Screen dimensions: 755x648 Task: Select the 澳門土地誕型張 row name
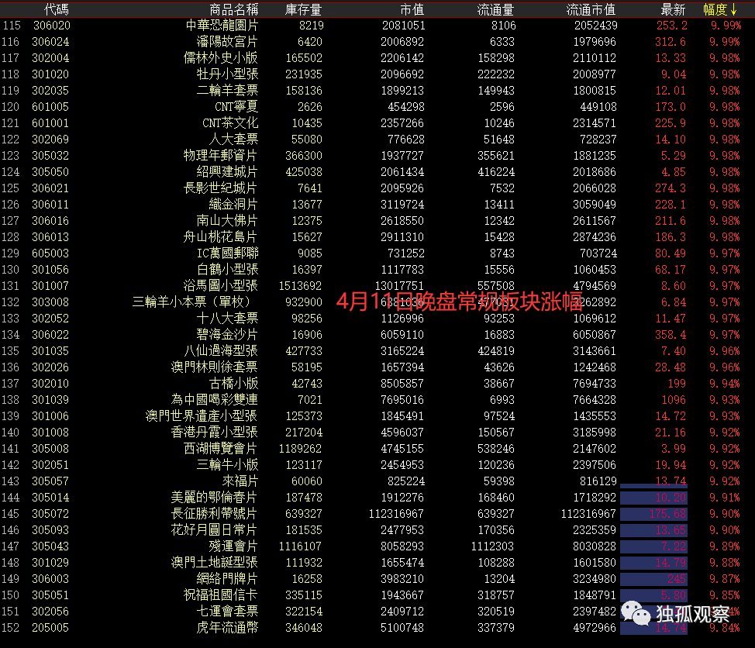[x=214, y=563]
